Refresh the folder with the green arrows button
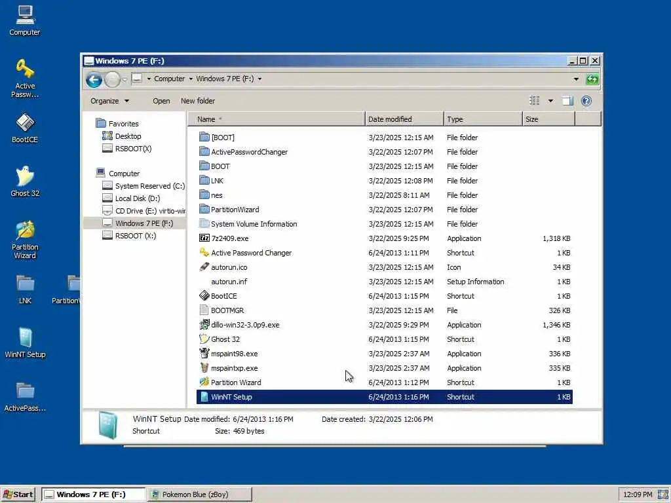Image resolution: width=671 pixels, height=503 pixels. 592,79
